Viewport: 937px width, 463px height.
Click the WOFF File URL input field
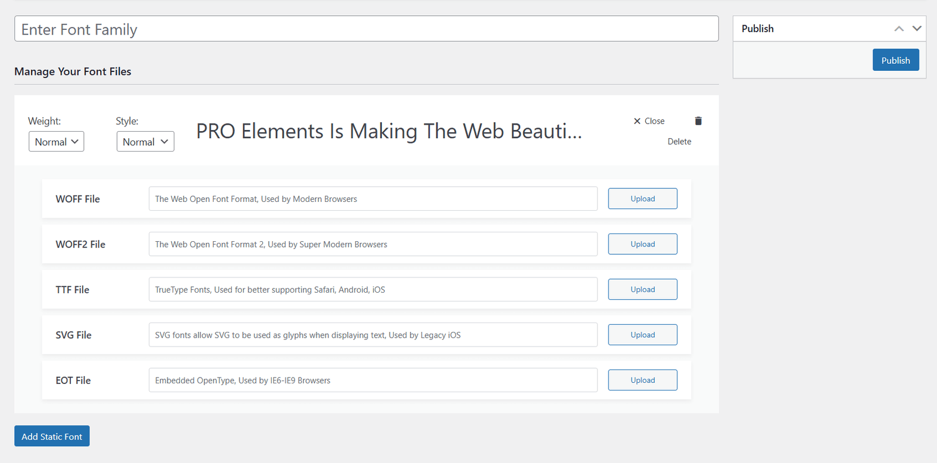(x=373, y=198)
